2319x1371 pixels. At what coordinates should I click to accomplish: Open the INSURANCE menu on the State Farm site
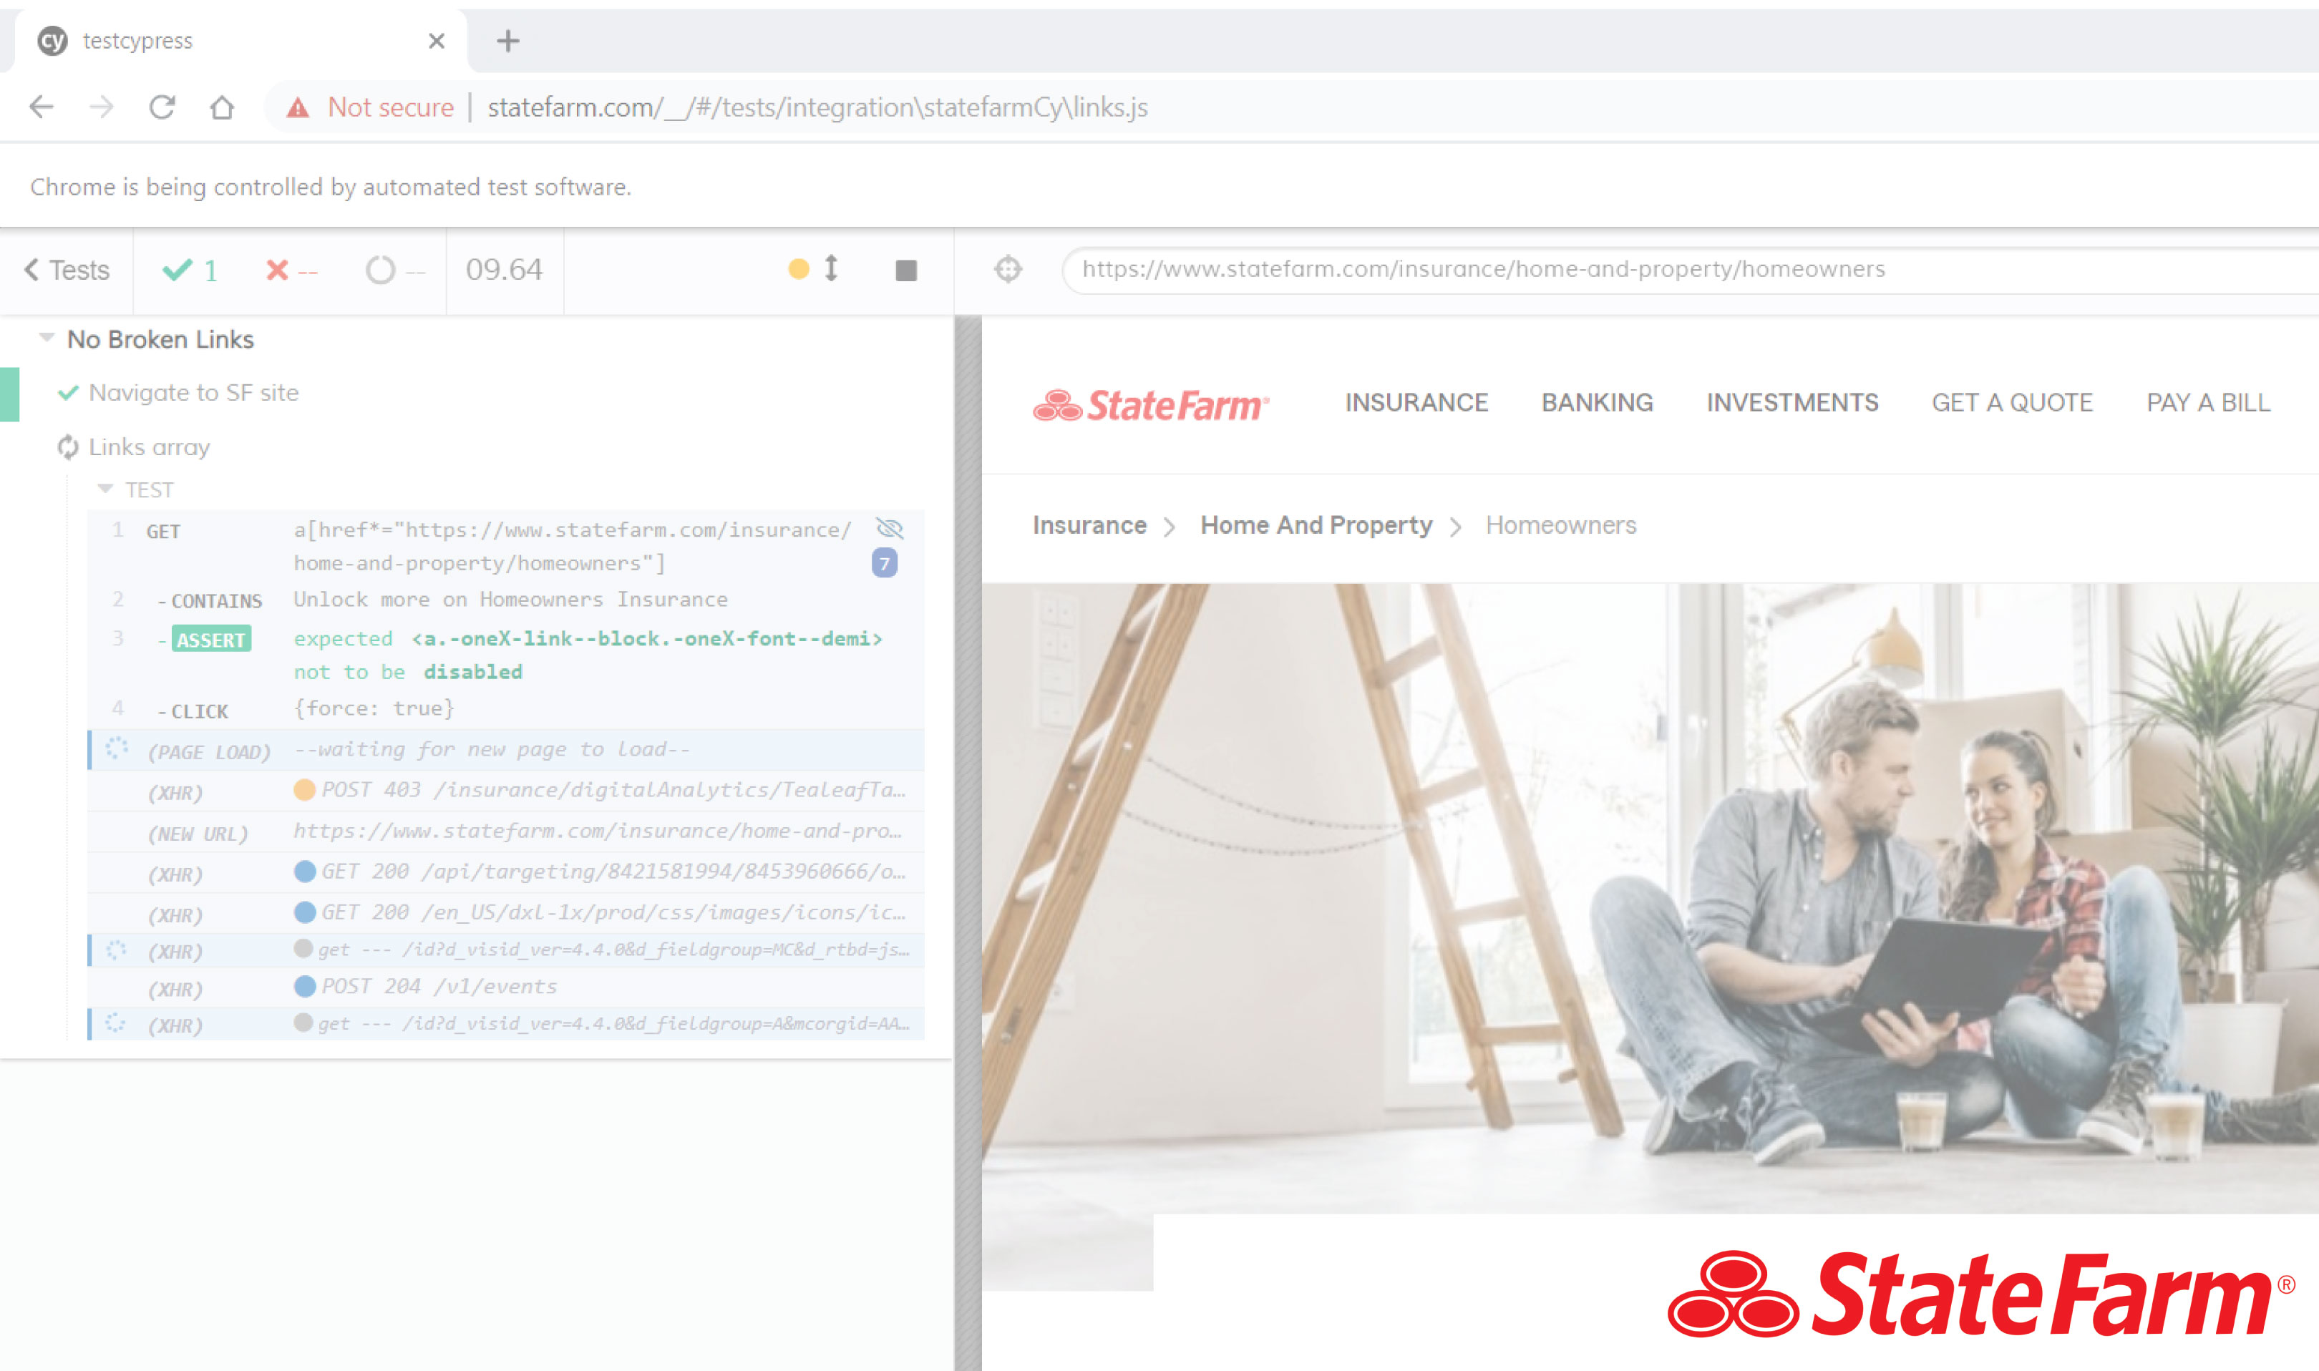tap(1416, 403)
